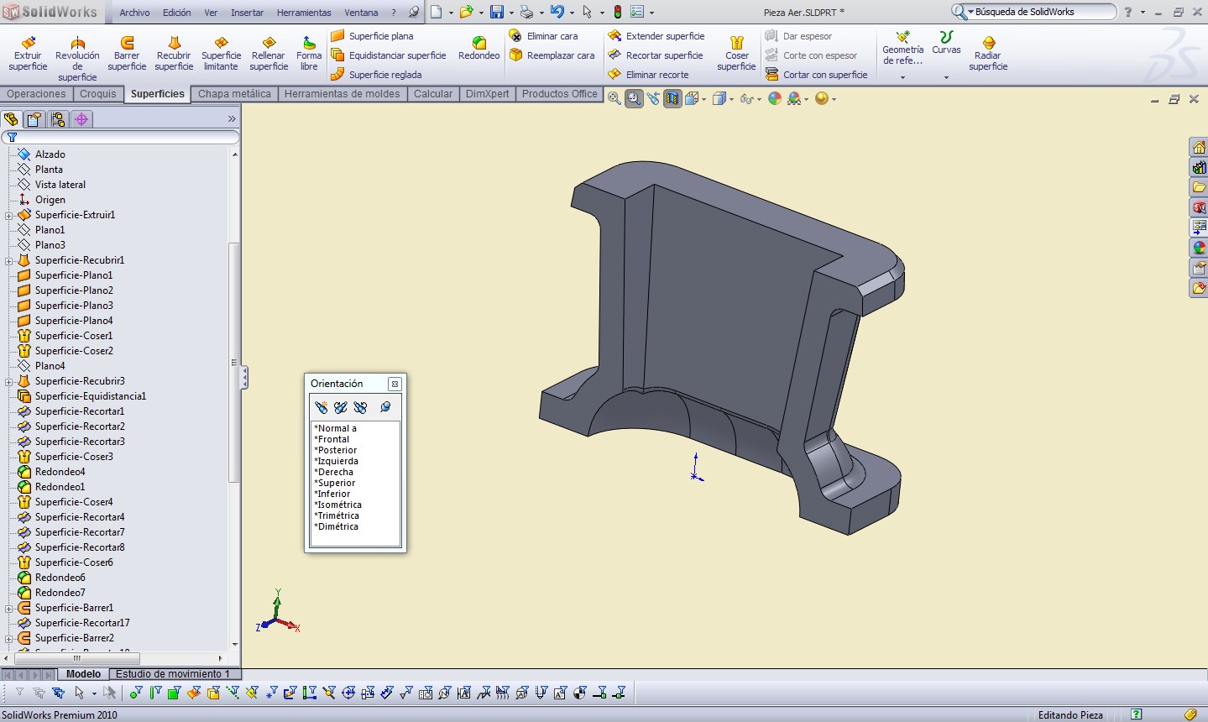
Task: Select the Extruir superficie tool
Action: point(28,54)
